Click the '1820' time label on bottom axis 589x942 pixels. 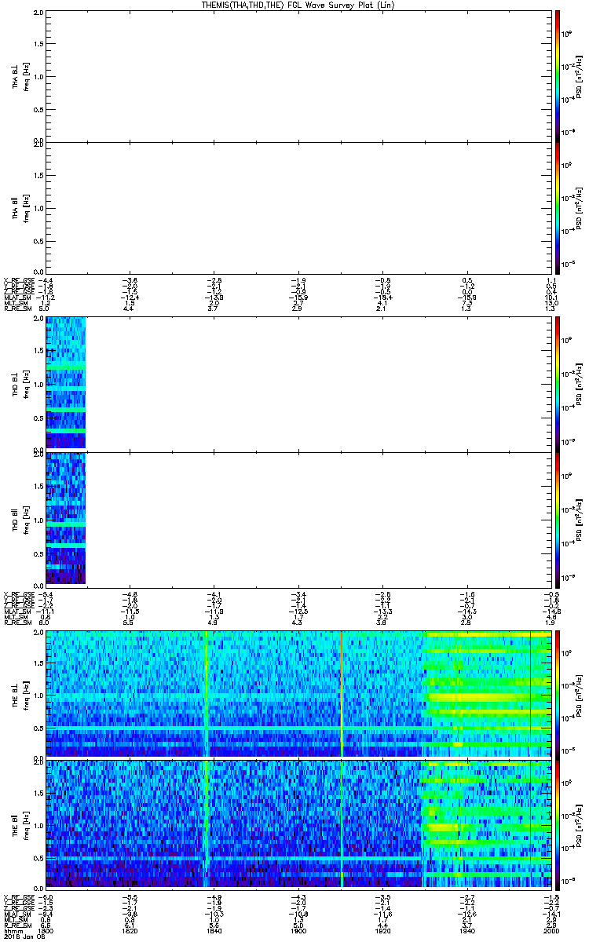pyautogui.click(x=130, y=930)
